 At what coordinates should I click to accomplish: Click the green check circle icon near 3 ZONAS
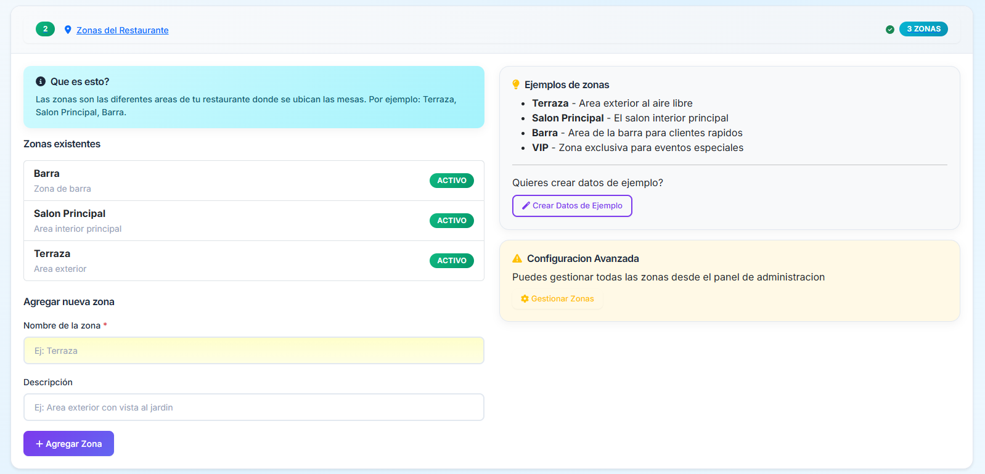(x=889, y=30)
